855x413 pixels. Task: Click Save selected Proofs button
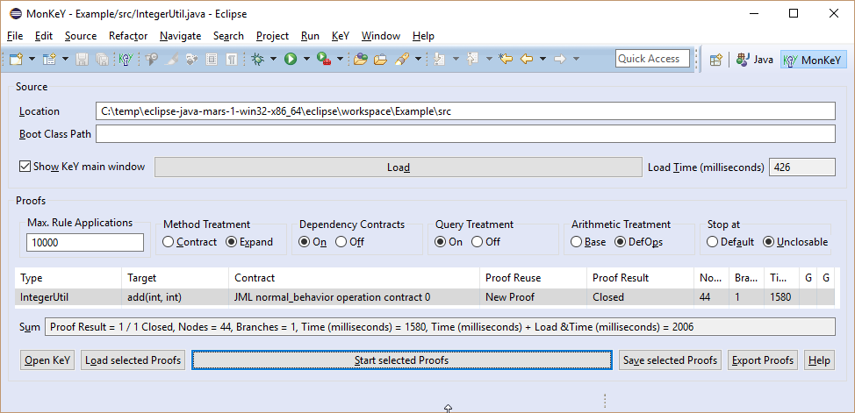click(x=670, y=360)
